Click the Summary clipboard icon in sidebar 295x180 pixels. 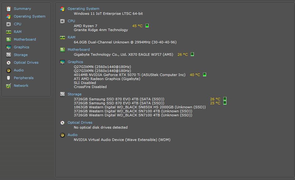click(x=9, y=9)
